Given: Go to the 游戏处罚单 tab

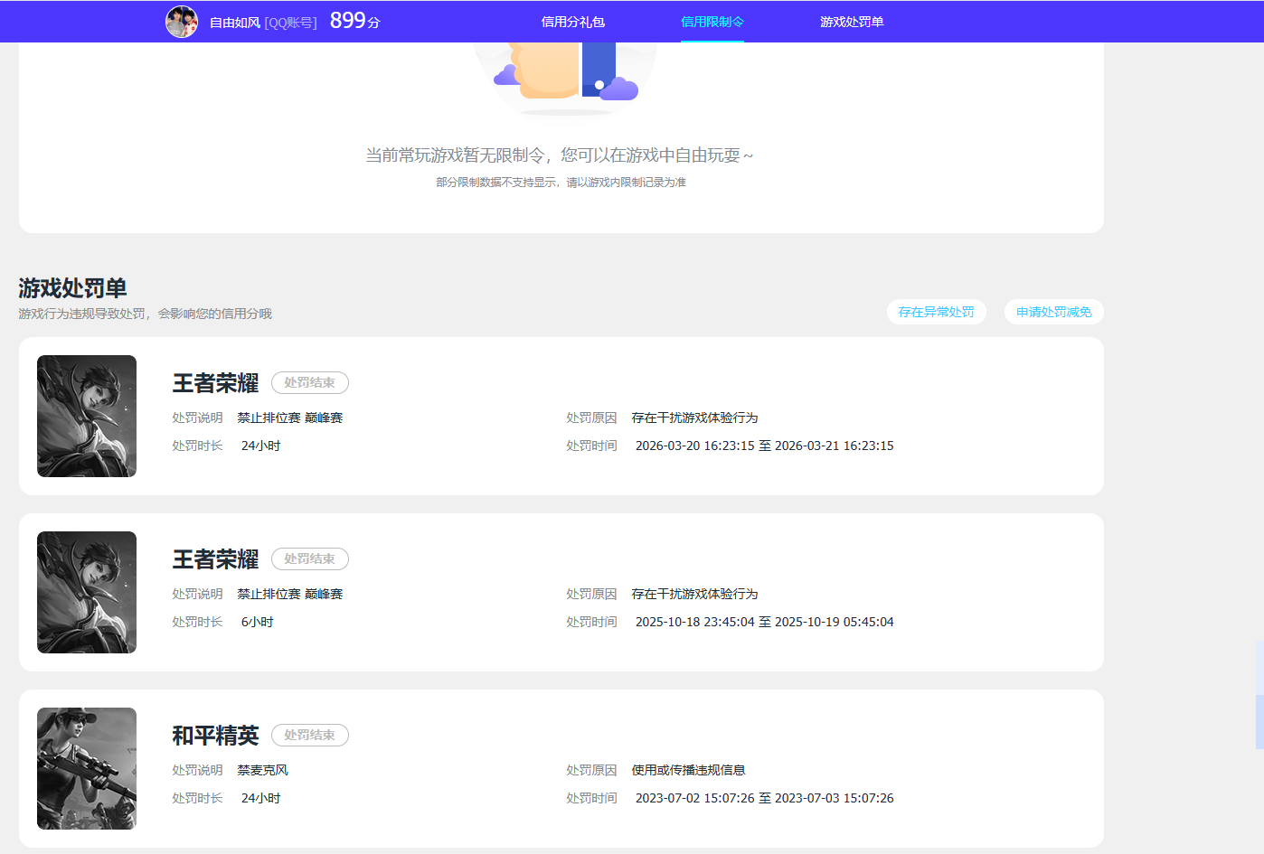Looking at the screenshot, I should [852, 22].
